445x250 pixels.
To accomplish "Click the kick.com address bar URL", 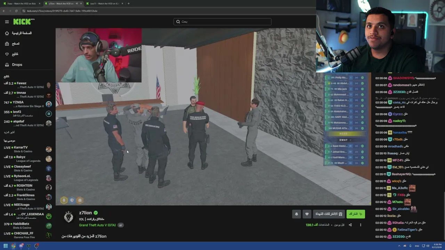I will [62, 11].
